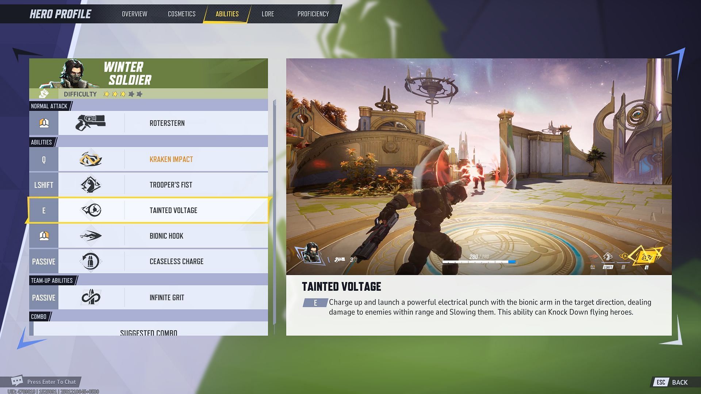Click the Cosmetics menu tab
The image size is (701, 394).
click(181, 13)
